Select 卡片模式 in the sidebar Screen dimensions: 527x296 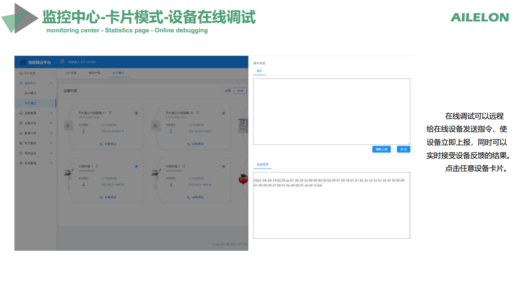36,103
